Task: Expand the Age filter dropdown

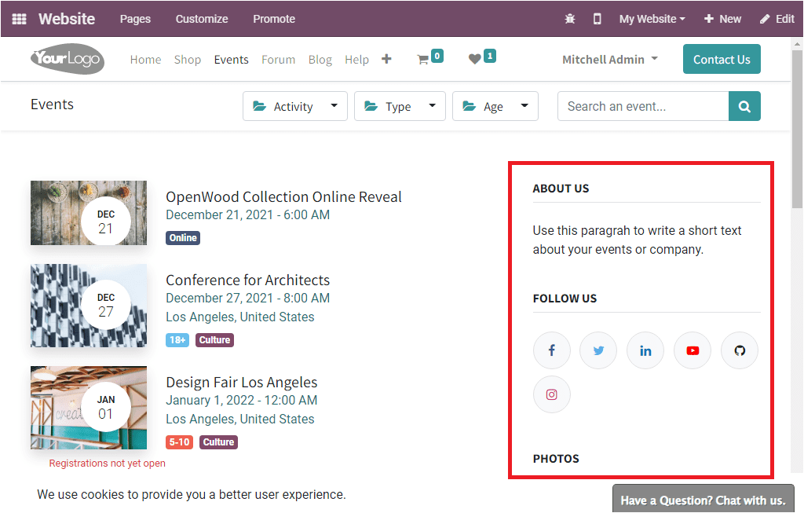Action: [x=495, y=105]
